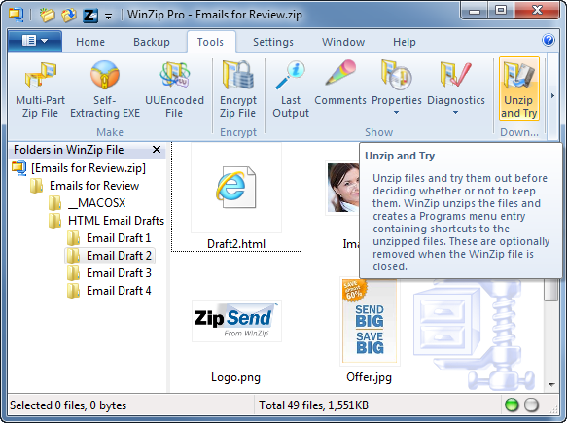The image size is (567, 423).
Task: Click the file list scroll down arrow
Action: (551, 385)
